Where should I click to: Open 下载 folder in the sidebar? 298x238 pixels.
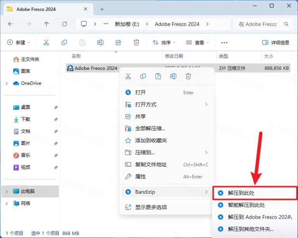click(x=26, y=119)
